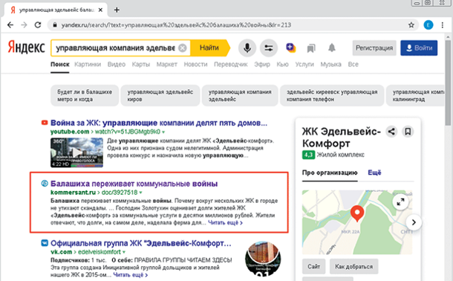Image resolution: width=453 pixels, height=281 pixels.
Task: Open Официальная группа ЖК Эдельвейс-Комфорт link
Action: click(x=141, y=243)
